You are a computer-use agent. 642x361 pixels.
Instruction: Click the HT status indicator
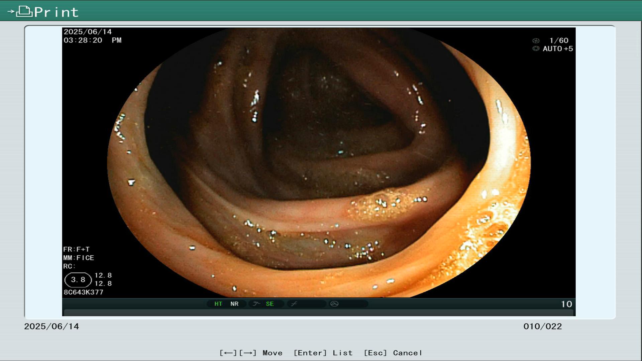point(218,304)
